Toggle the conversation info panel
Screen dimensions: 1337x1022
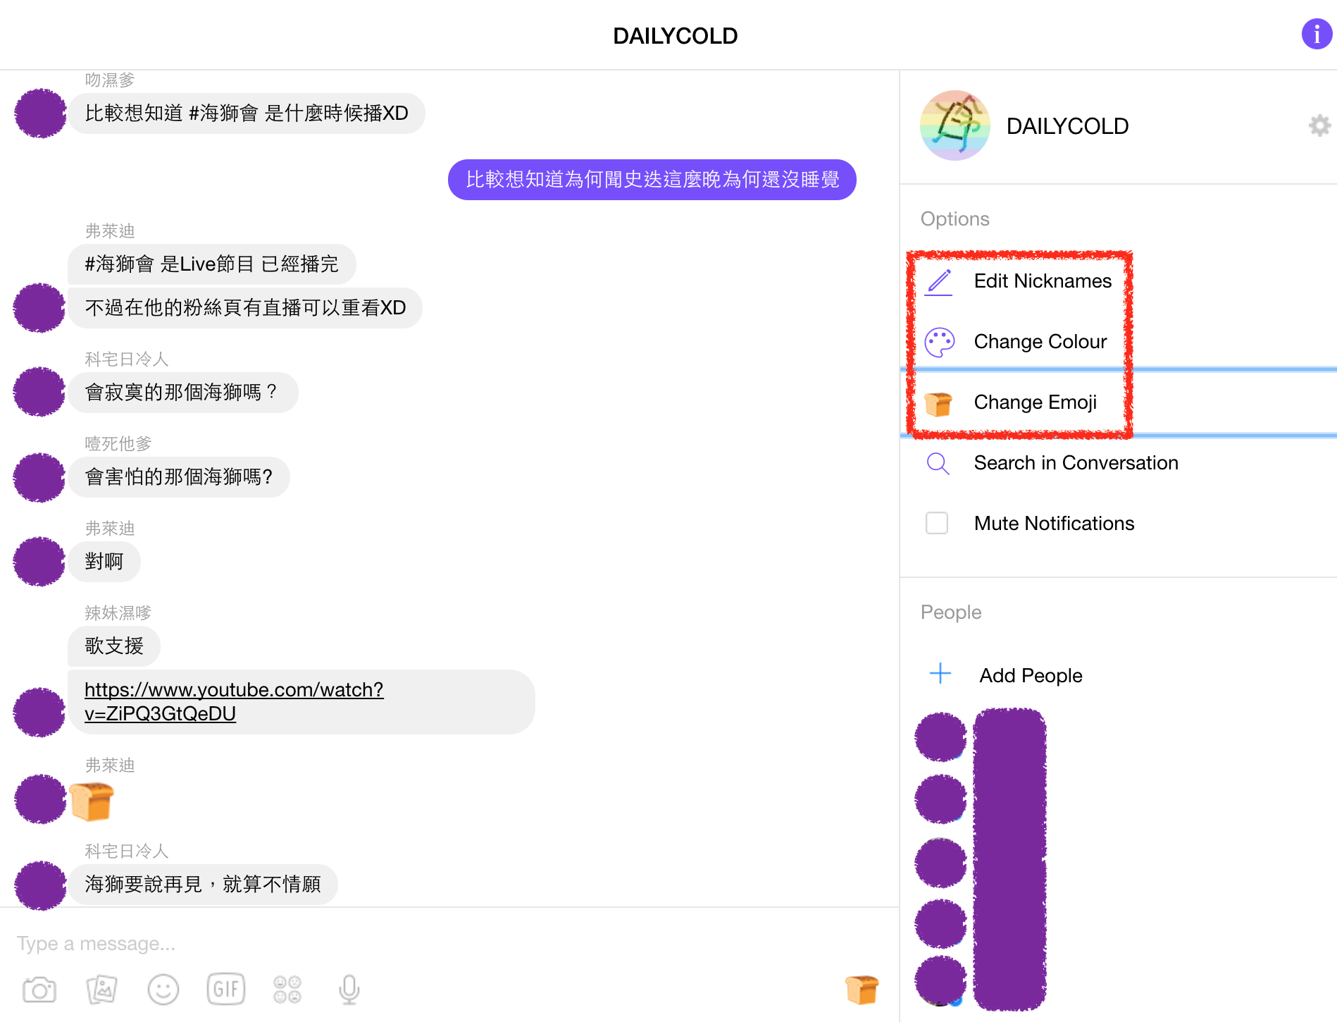tap(1316, 34)
